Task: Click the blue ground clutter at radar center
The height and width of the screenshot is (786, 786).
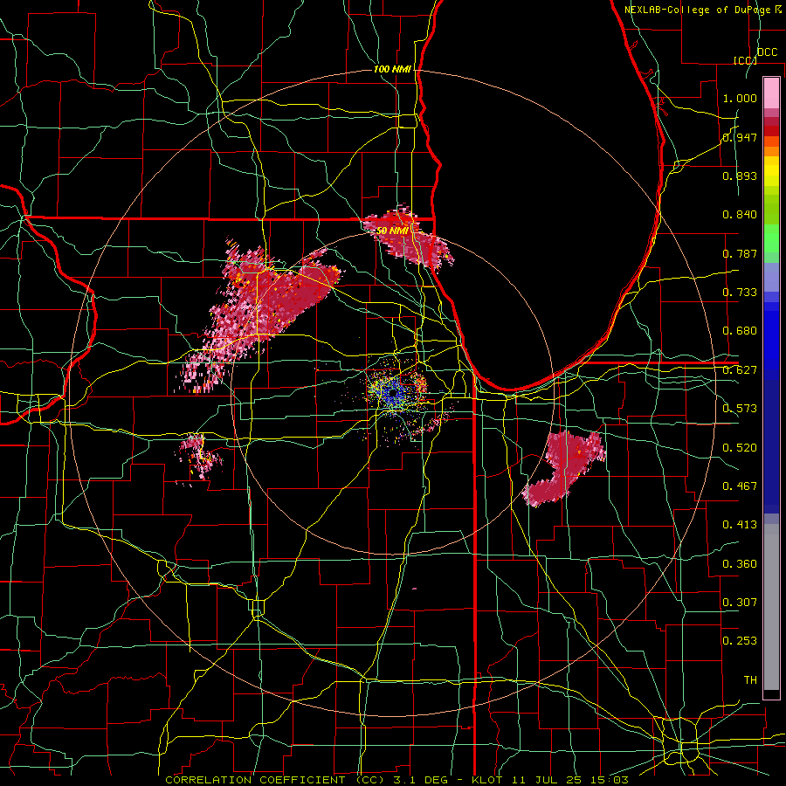Action: [394, 392]
